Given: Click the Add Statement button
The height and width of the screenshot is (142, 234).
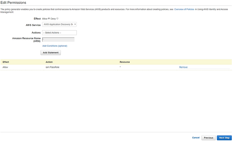Looking at the screenshot, I should (x=51, y=53).
